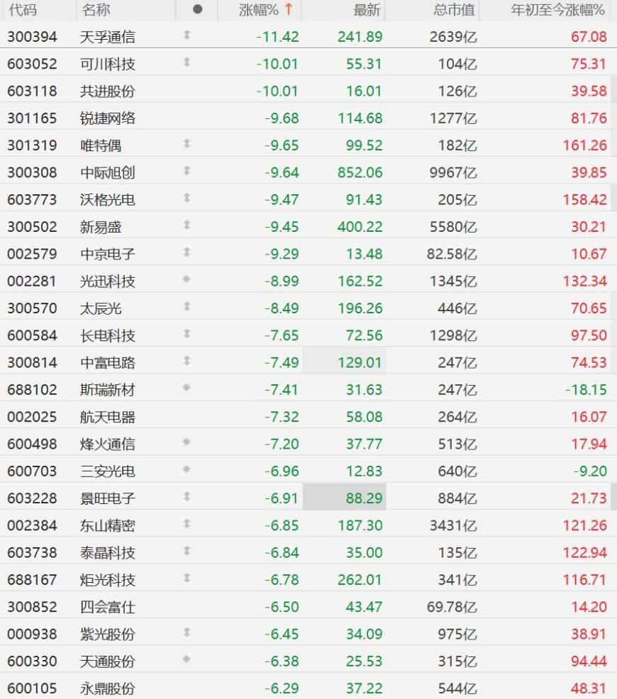Click the dot icon column header
This screenshot has width=617, height=699.
tap(197, 9)
